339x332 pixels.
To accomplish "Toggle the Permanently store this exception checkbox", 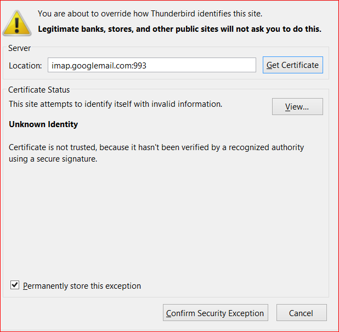I will pyautogui.click(x=15, y=285).
